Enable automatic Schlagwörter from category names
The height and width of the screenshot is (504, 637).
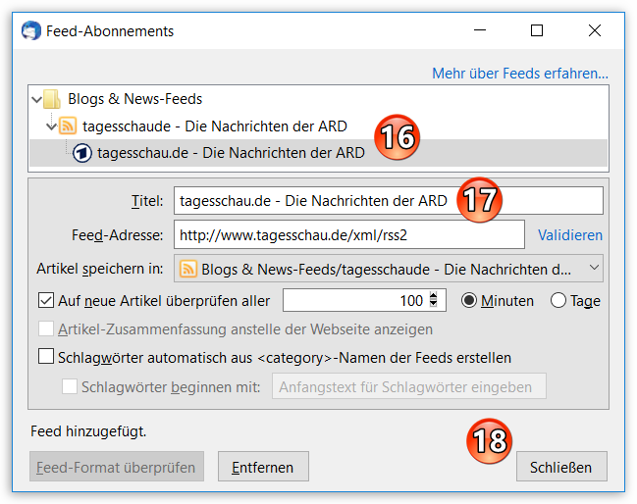45,358
